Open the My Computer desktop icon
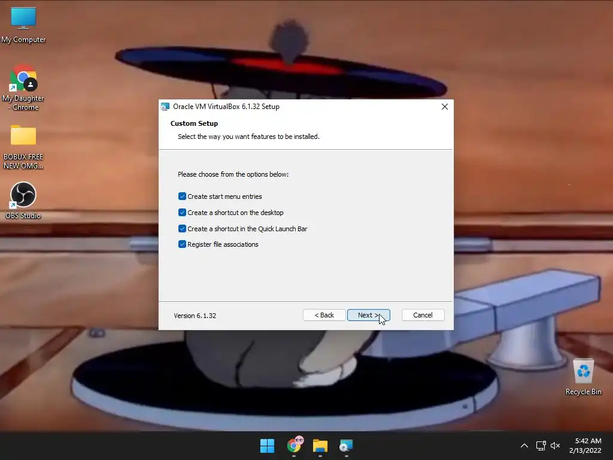The image size is (613, 460). (23, 25)
